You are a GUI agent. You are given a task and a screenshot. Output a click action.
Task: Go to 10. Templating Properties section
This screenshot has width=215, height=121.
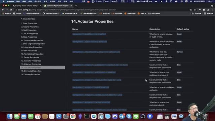point(32,54)
